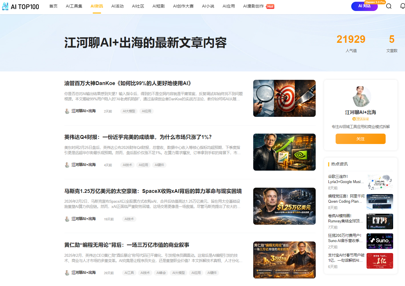Select the AI硬件 tag on Nvidia article
The width and height of the screenshot is (405, 286).
pyautogui.click(x=159, y=165)
